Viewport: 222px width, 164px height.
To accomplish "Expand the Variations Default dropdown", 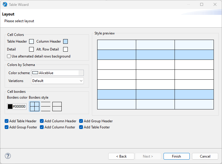I will point(57,81).
